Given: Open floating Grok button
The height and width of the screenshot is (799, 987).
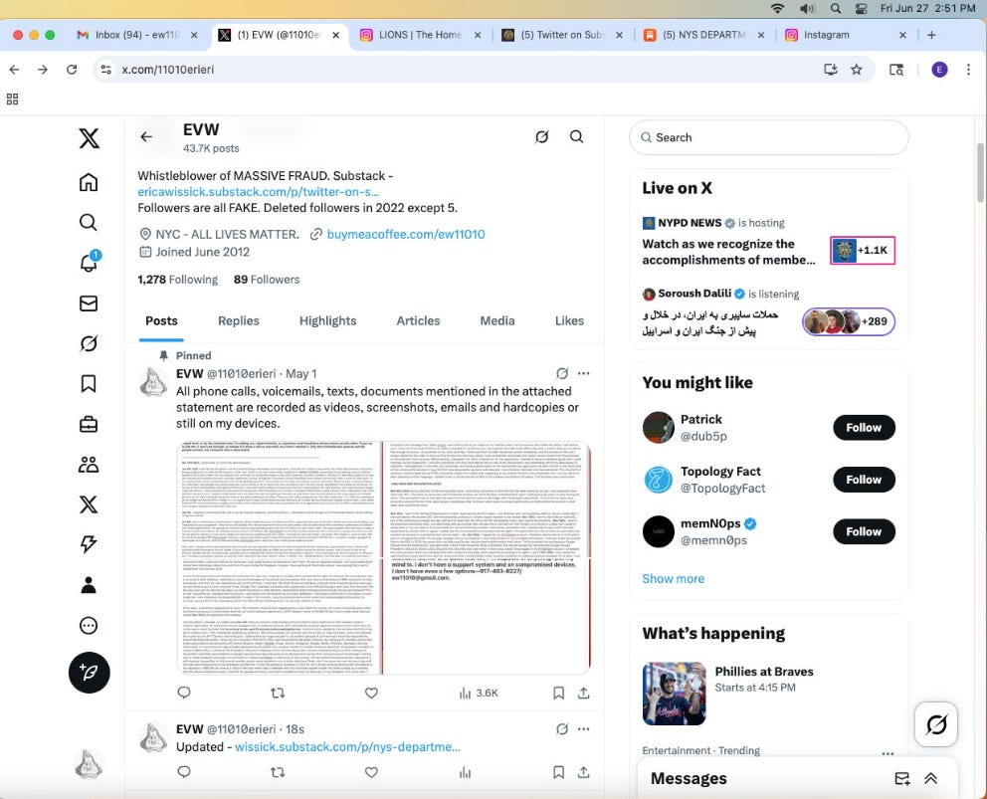Looking at the screenshot, I should tap(936, 724).
